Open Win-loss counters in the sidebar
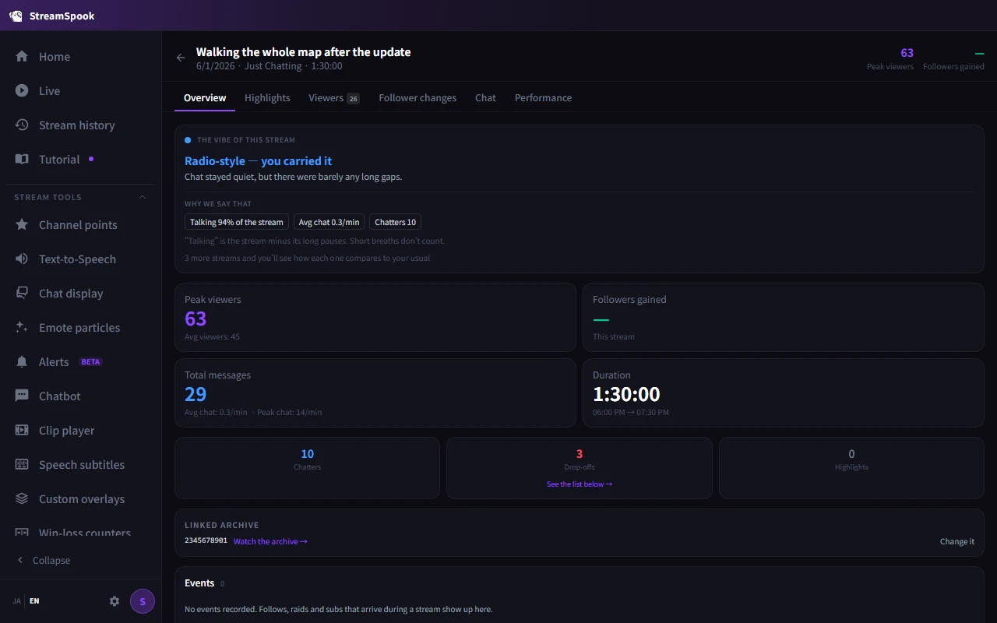997x623 pixels. tap(81, 533)
